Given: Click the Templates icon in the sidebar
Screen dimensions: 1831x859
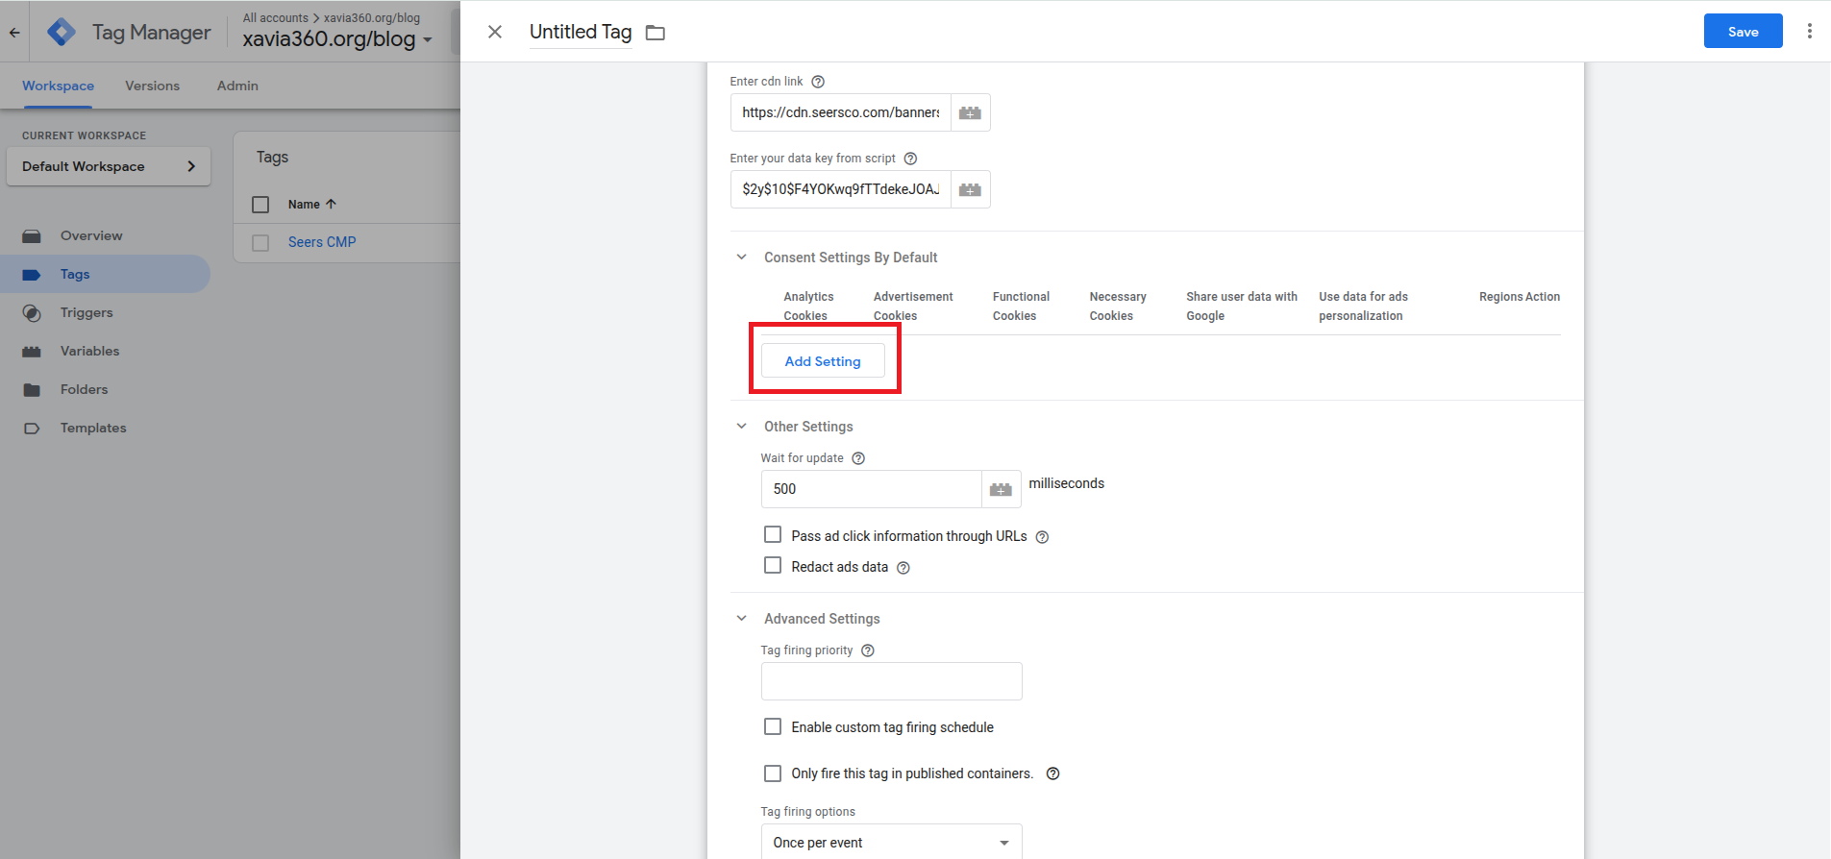Looking at the screenshot, I should point(32,428).
